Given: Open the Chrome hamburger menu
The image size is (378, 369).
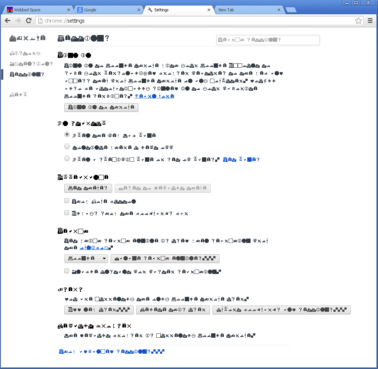Looking at the screenshot, I should click(370, 21).
